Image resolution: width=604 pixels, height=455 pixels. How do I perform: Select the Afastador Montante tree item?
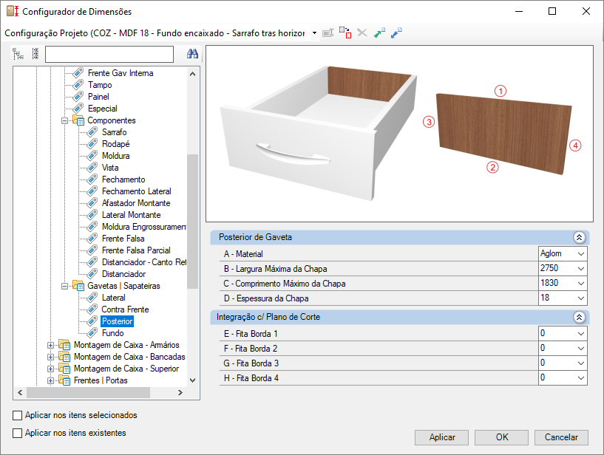pyautogui.click(x=136, y=203)
